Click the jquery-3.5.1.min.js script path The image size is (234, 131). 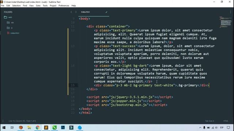pyautogui.click(x=132, y=97)
